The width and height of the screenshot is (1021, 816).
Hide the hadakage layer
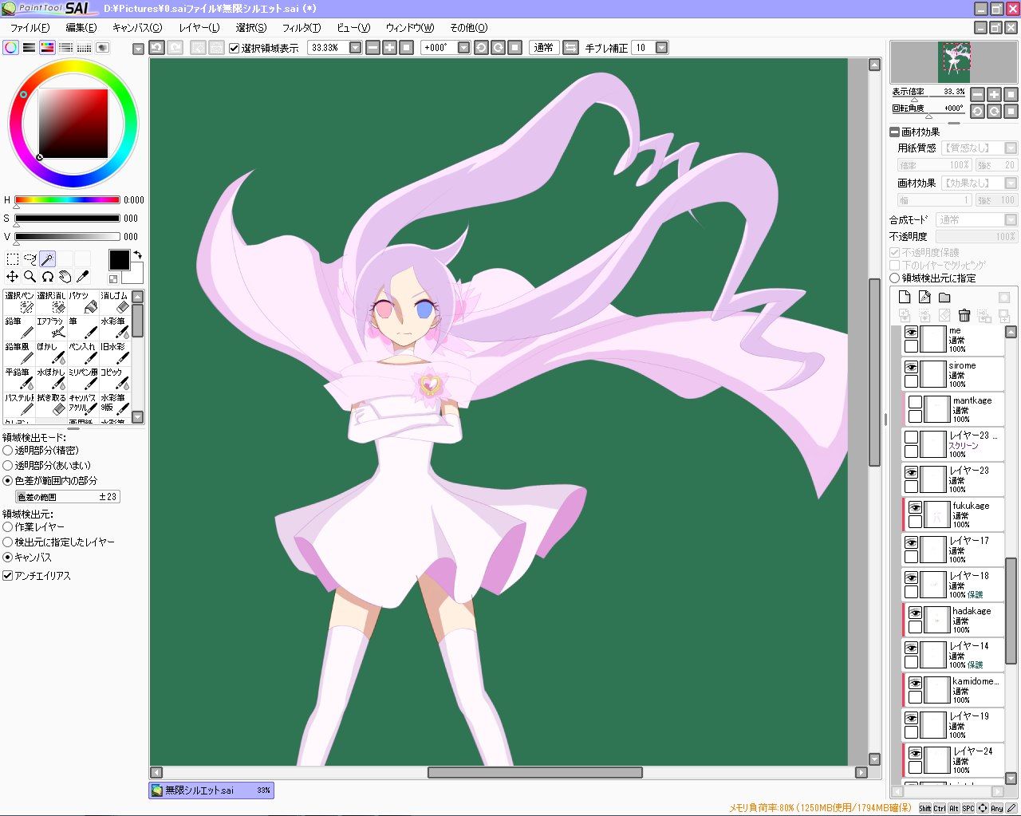click(915, 613)
